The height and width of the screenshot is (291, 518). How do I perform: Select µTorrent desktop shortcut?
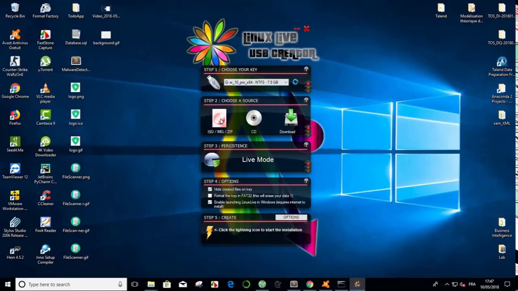45,64
